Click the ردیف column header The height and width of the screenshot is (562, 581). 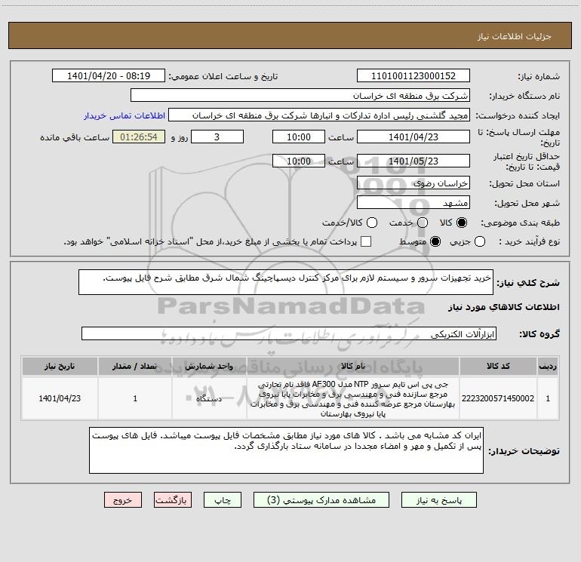(548, 366)
